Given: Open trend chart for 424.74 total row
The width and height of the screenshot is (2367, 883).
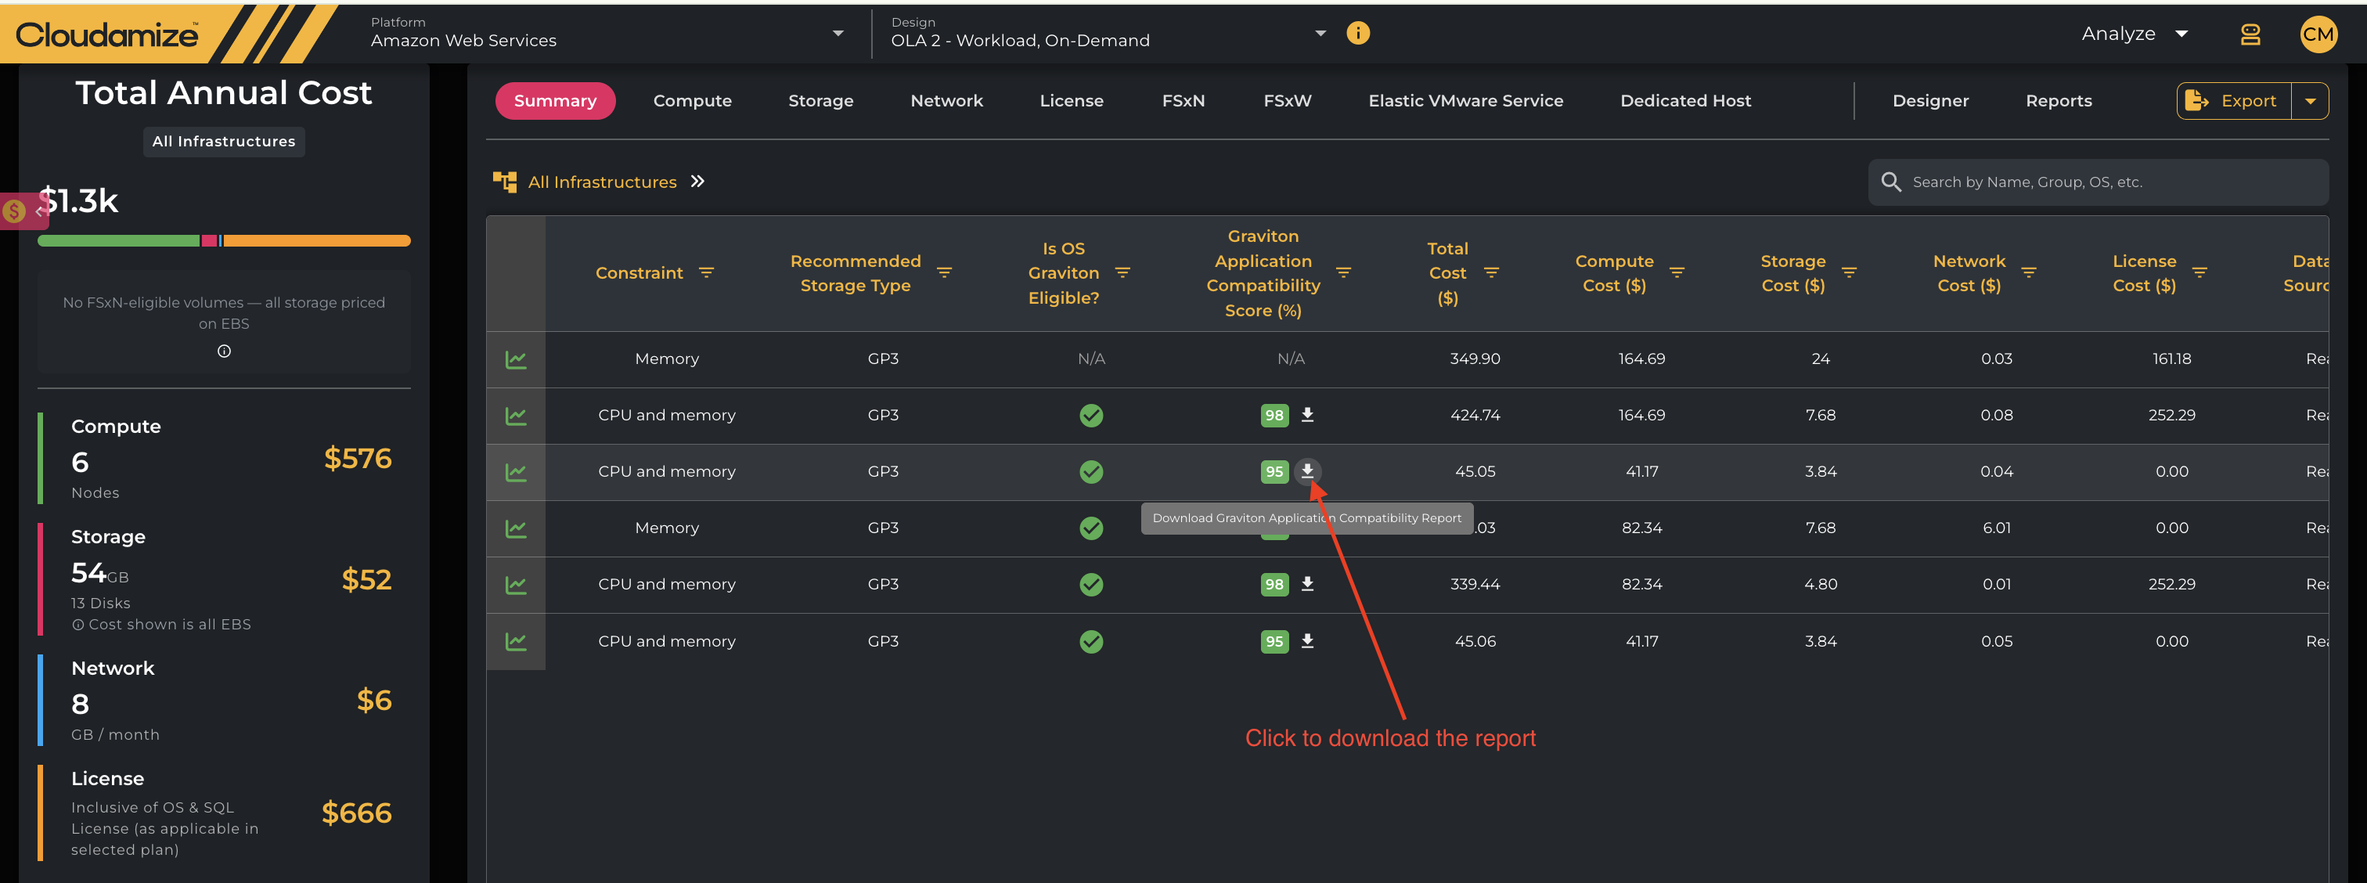Looking at the screenshot, I should click(516, 416).
